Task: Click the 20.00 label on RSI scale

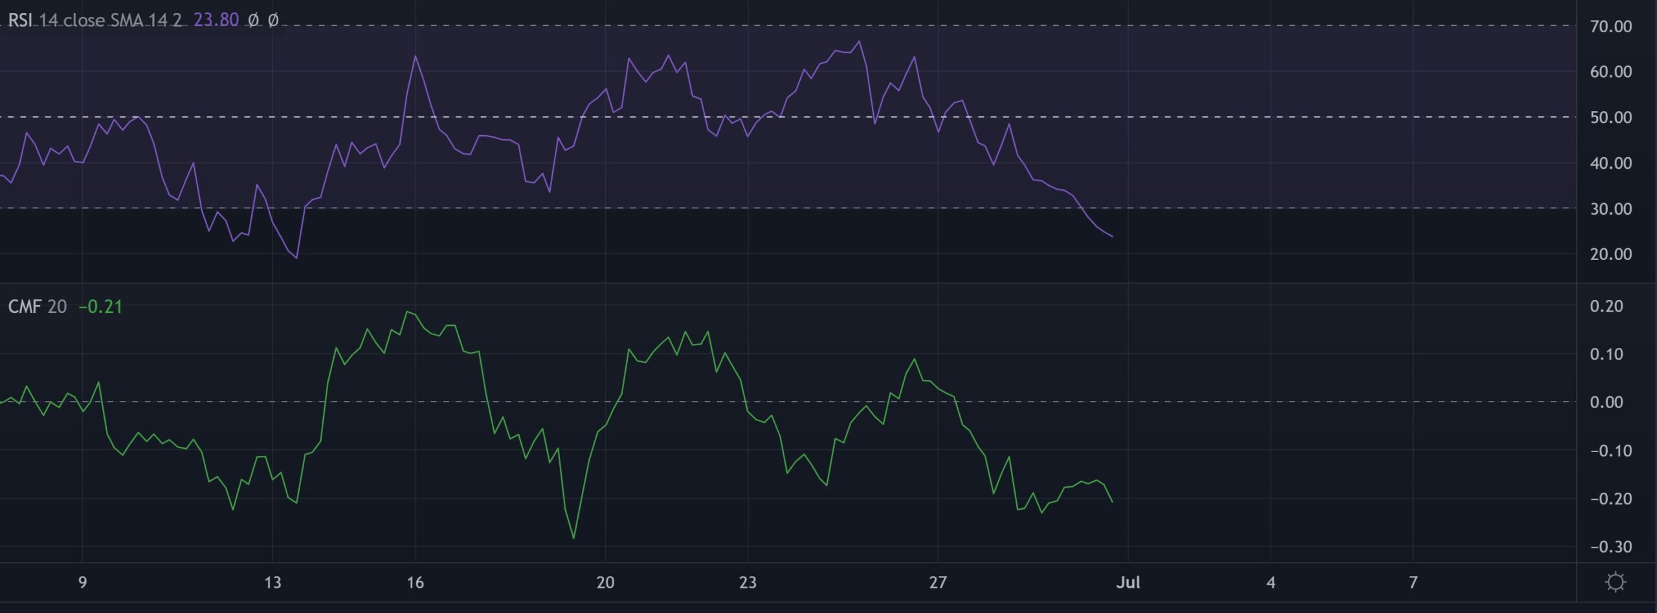Action: click(1610, 254)
